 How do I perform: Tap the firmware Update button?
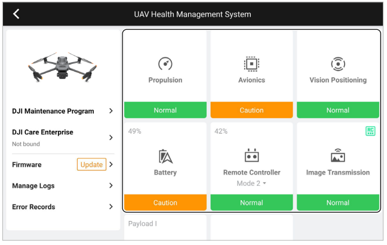pos(91,164)
